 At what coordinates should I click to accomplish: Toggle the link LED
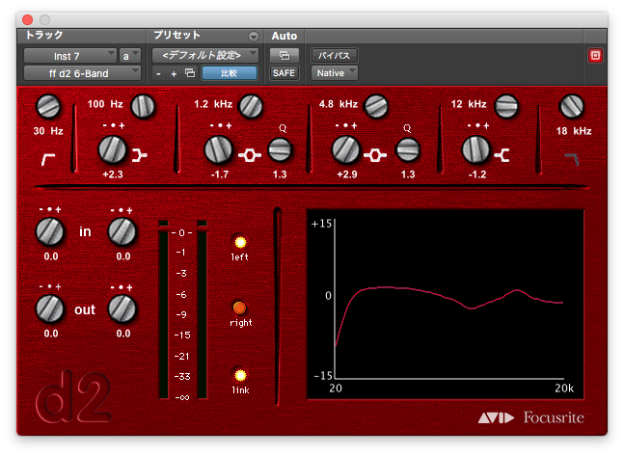[240, 375]
